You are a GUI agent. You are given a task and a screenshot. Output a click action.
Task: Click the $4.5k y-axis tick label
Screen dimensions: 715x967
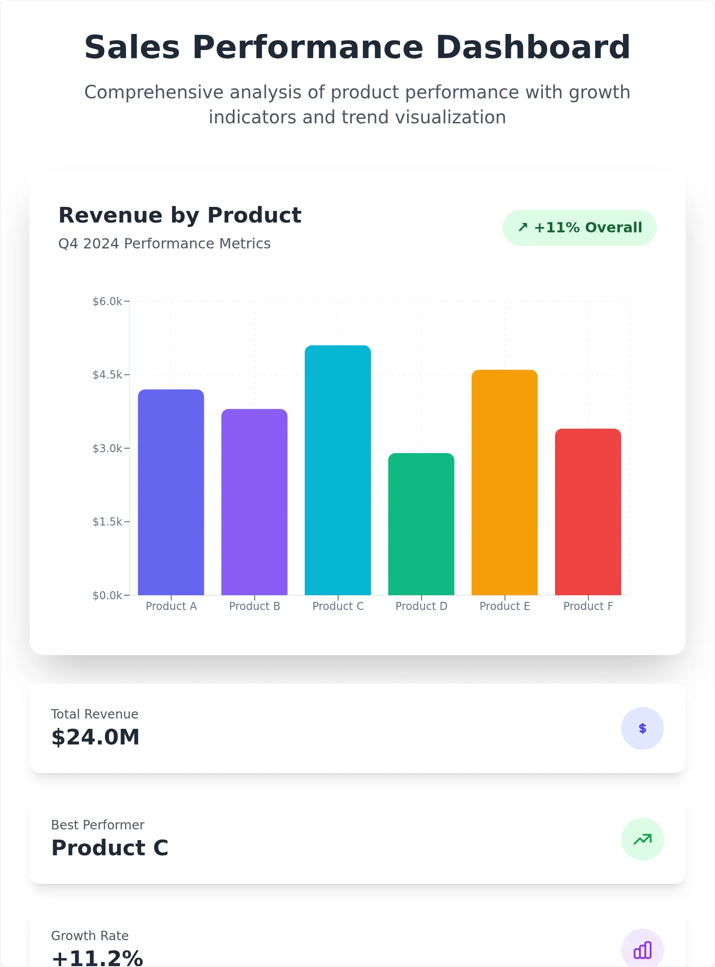click(x=107, y=374)
